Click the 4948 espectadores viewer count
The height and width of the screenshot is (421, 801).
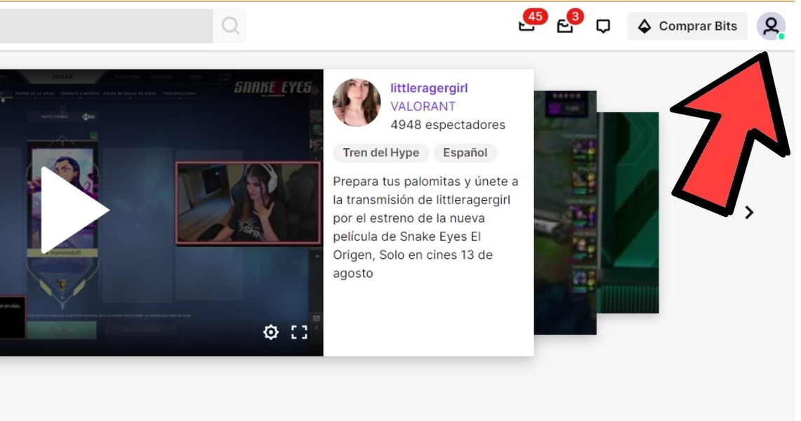448,125
